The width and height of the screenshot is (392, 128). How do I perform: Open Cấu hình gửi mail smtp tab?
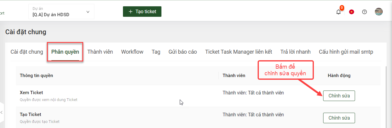coord(346,52)
